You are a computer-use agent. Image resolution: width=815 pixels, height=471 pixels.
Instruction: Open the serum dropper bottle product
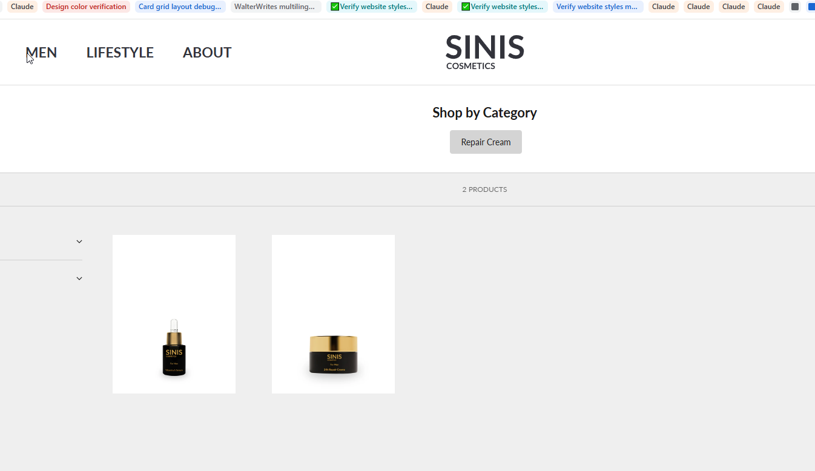(x=174, y=314)
